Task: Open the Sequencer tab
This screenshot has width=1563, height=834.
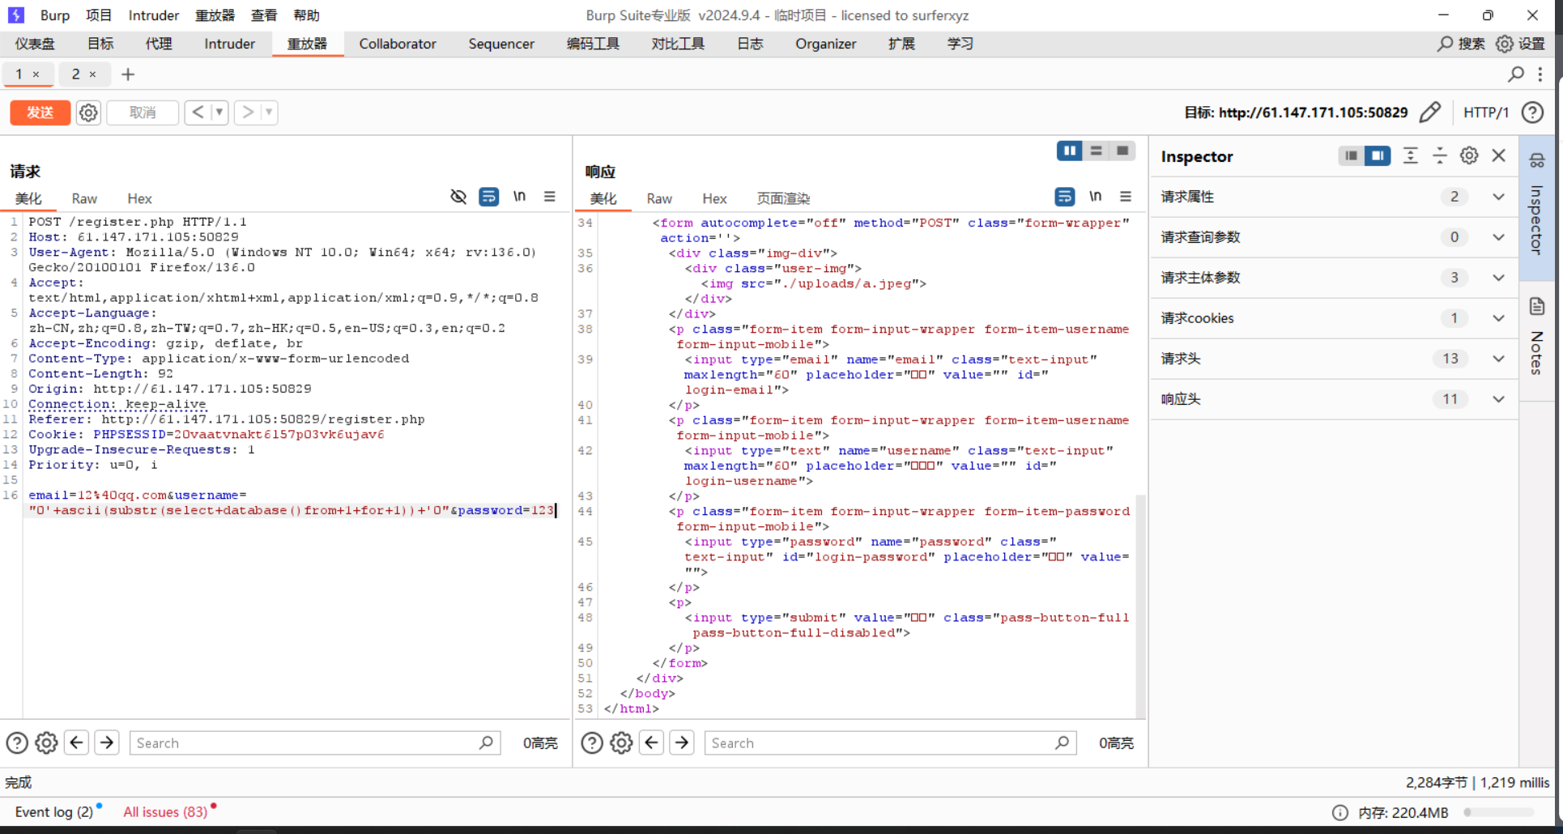Action: [501, 44]
